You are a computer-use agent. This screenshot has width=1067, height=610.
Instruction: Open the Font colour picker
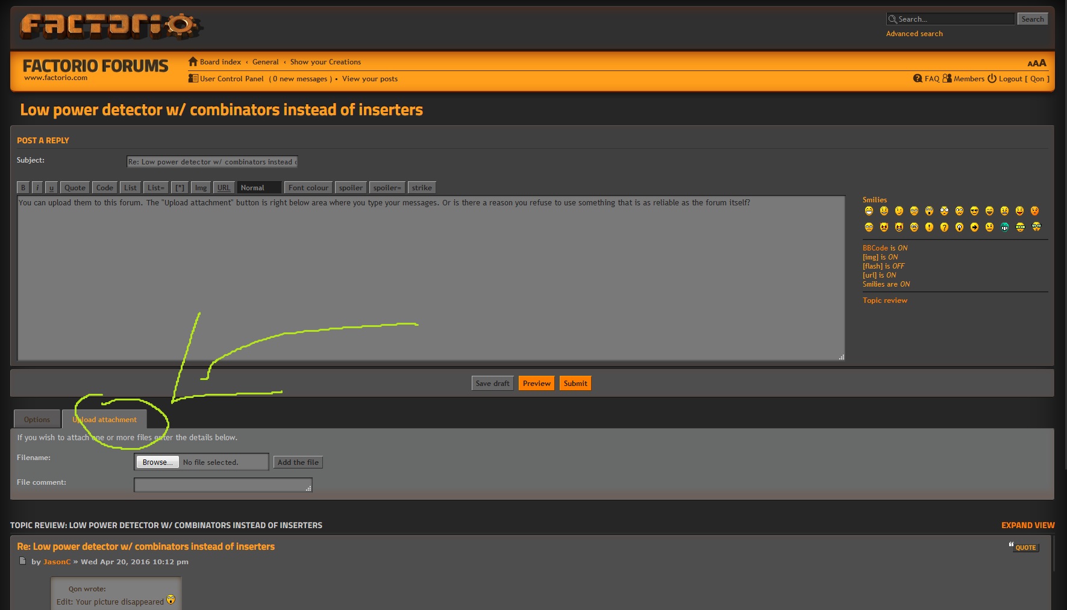[308, 188]
